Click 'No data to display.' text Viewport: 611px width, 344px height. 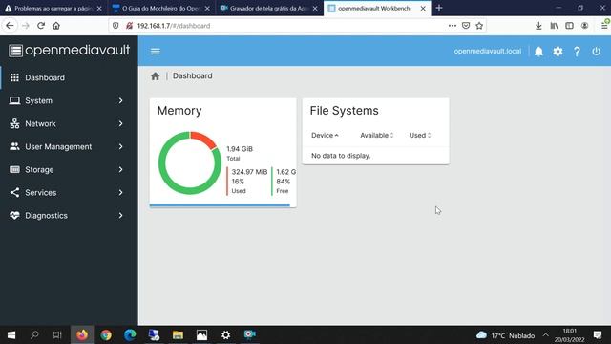pos(341,156)
